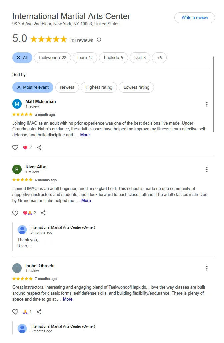Viewport: 224px width, 343px height.
Task: Expand the +6 more keyword filters
Action: pos(159,58)
